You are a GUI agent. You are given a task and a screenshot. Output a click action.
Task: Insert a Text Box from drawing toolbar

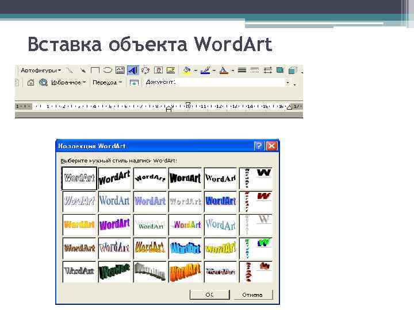point(120,71)
